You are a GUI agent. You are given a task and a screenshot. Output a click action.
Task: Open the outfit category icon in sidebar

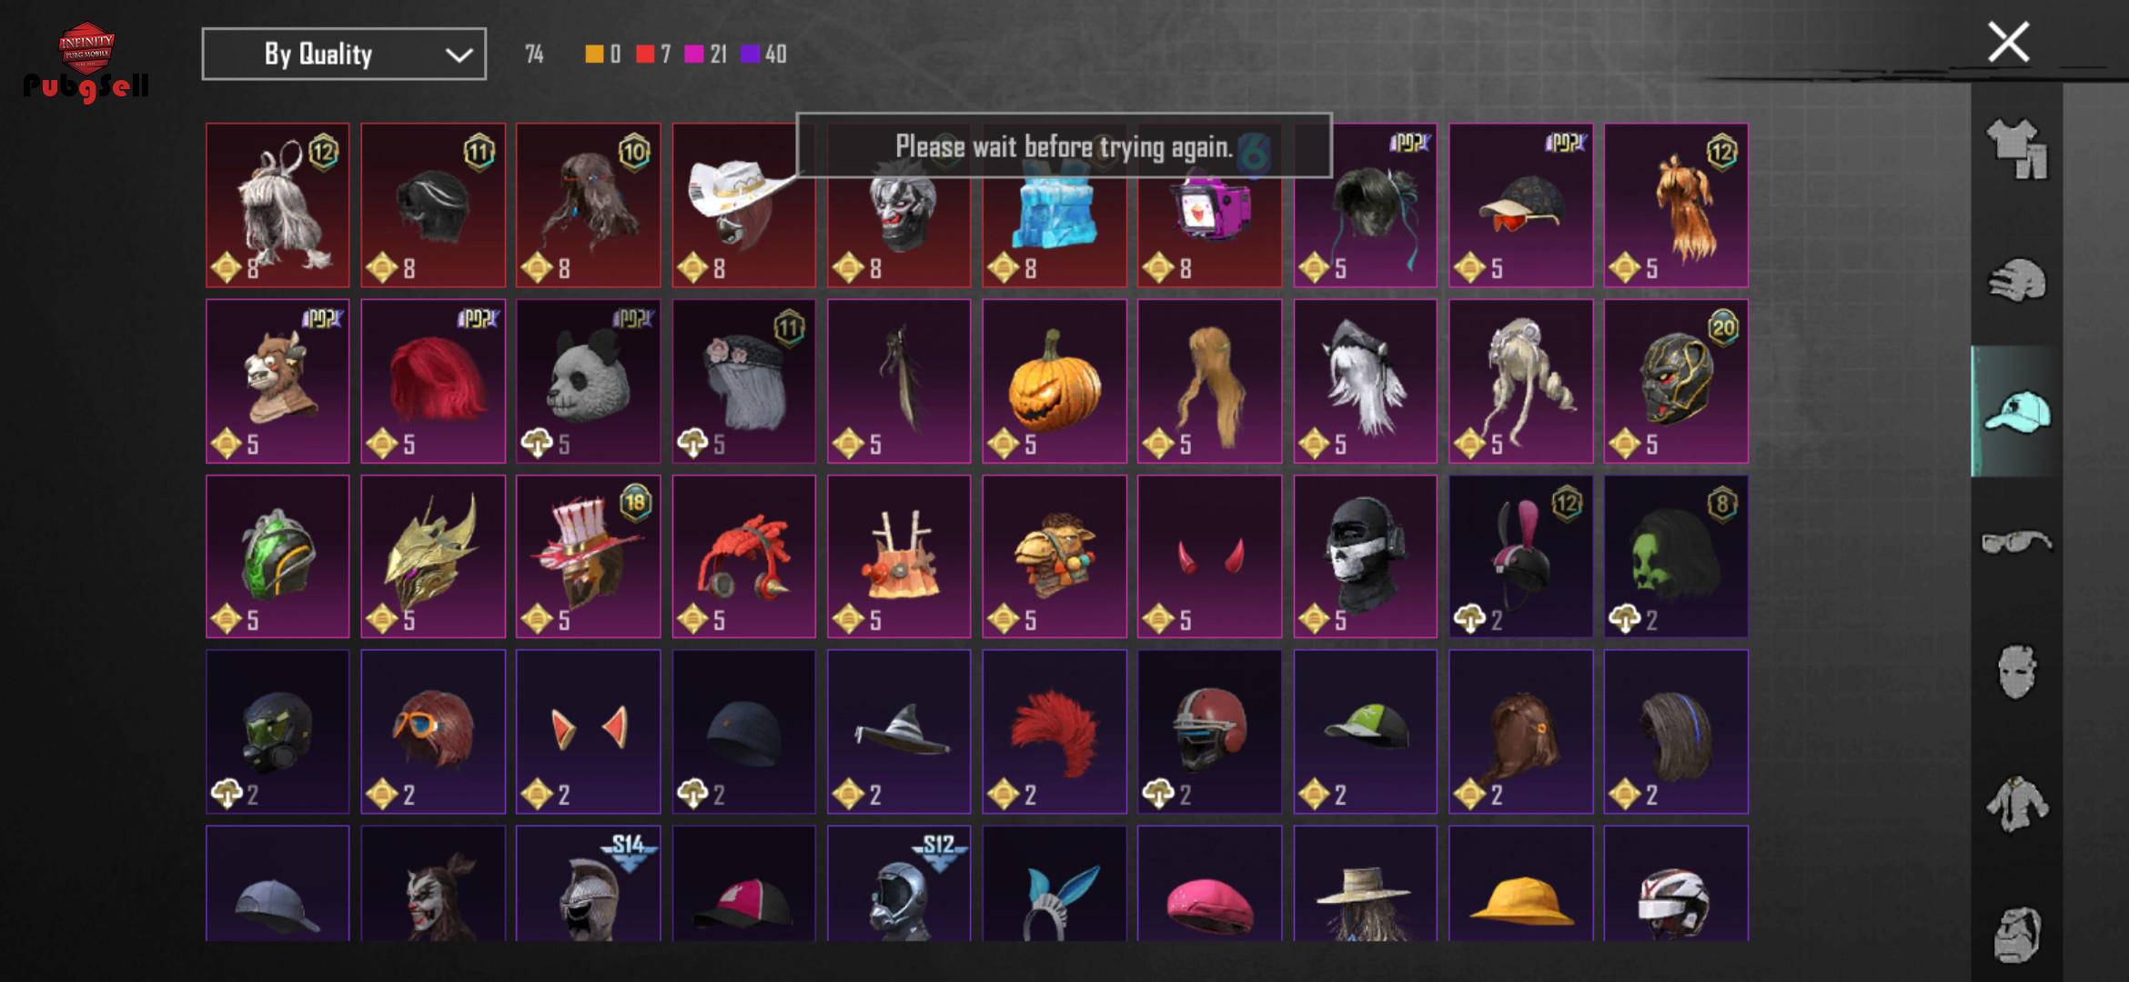tap(2016, 148)
